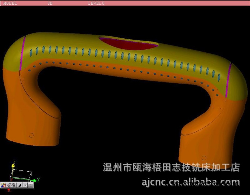Click the red X axis marker
This screenshot has height=195, width=250.
(x=9, y=190)
